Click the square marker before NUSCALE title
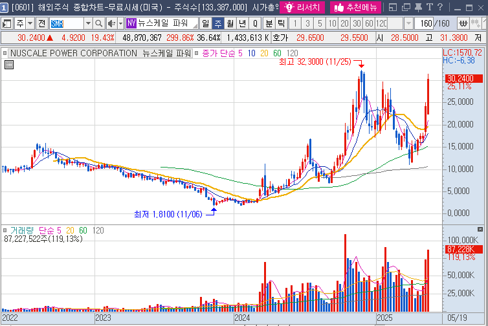The height and width of the screenshot is (326, 488). (5, 53)
